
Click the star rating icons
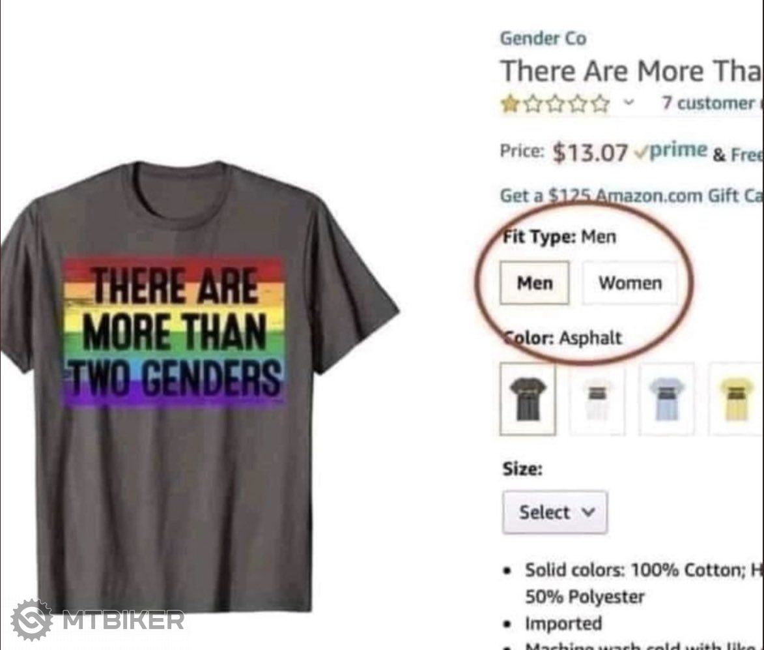tap(555, 104)
